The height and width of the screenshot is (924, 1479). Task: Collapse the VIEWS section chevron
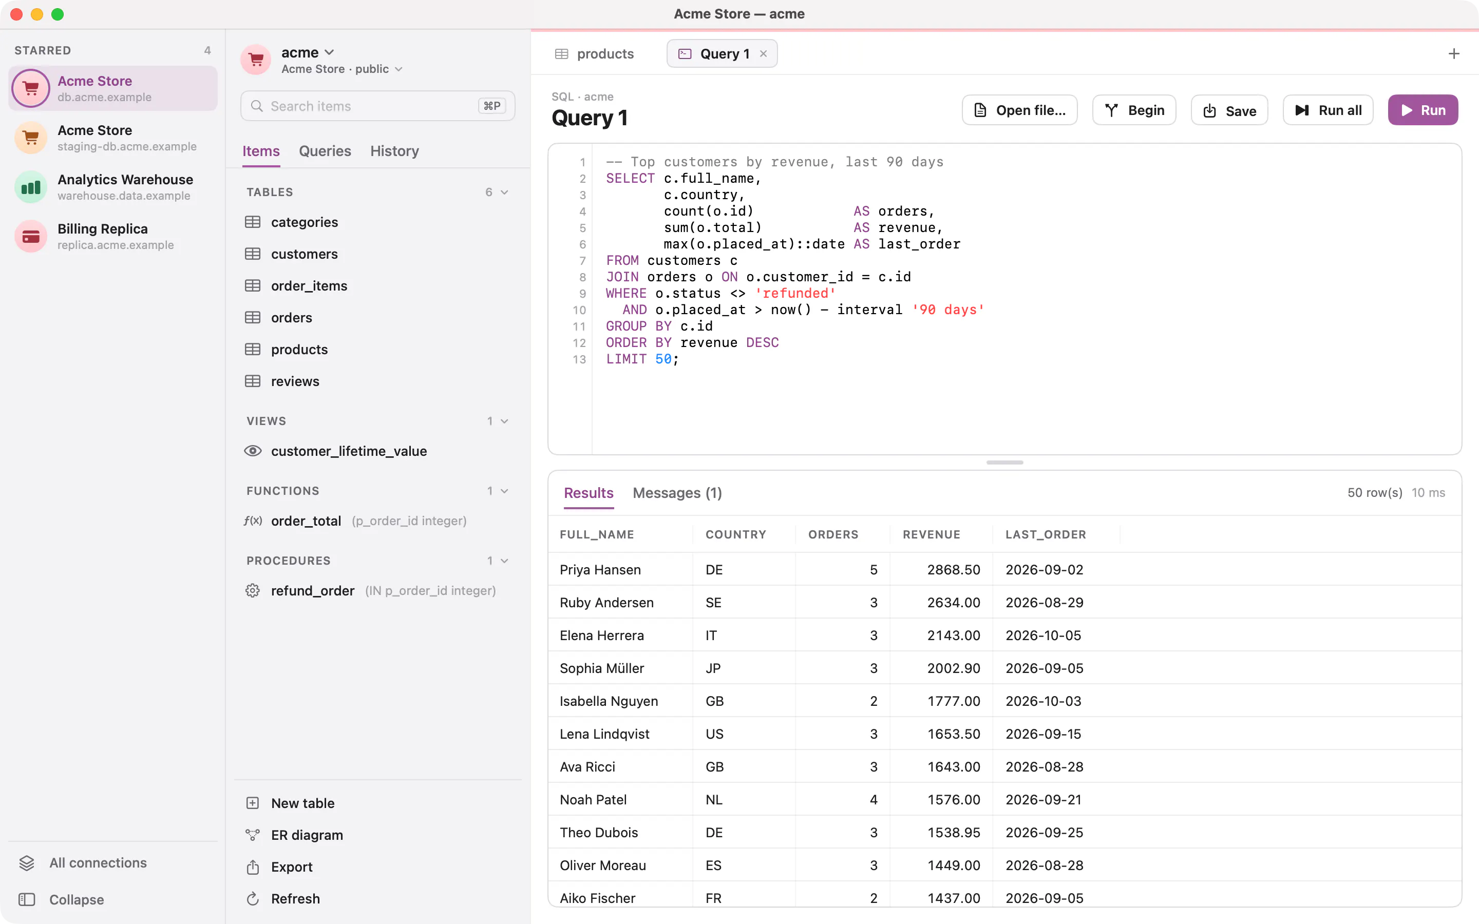point(505,421)
